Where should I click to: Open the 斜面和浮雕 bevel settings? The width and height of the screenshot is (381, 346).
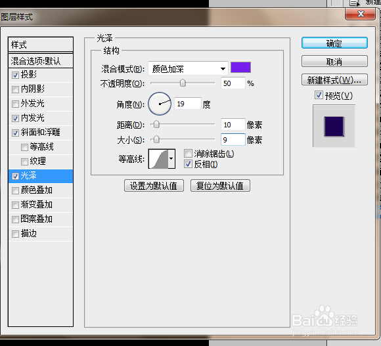pos(40,133)
